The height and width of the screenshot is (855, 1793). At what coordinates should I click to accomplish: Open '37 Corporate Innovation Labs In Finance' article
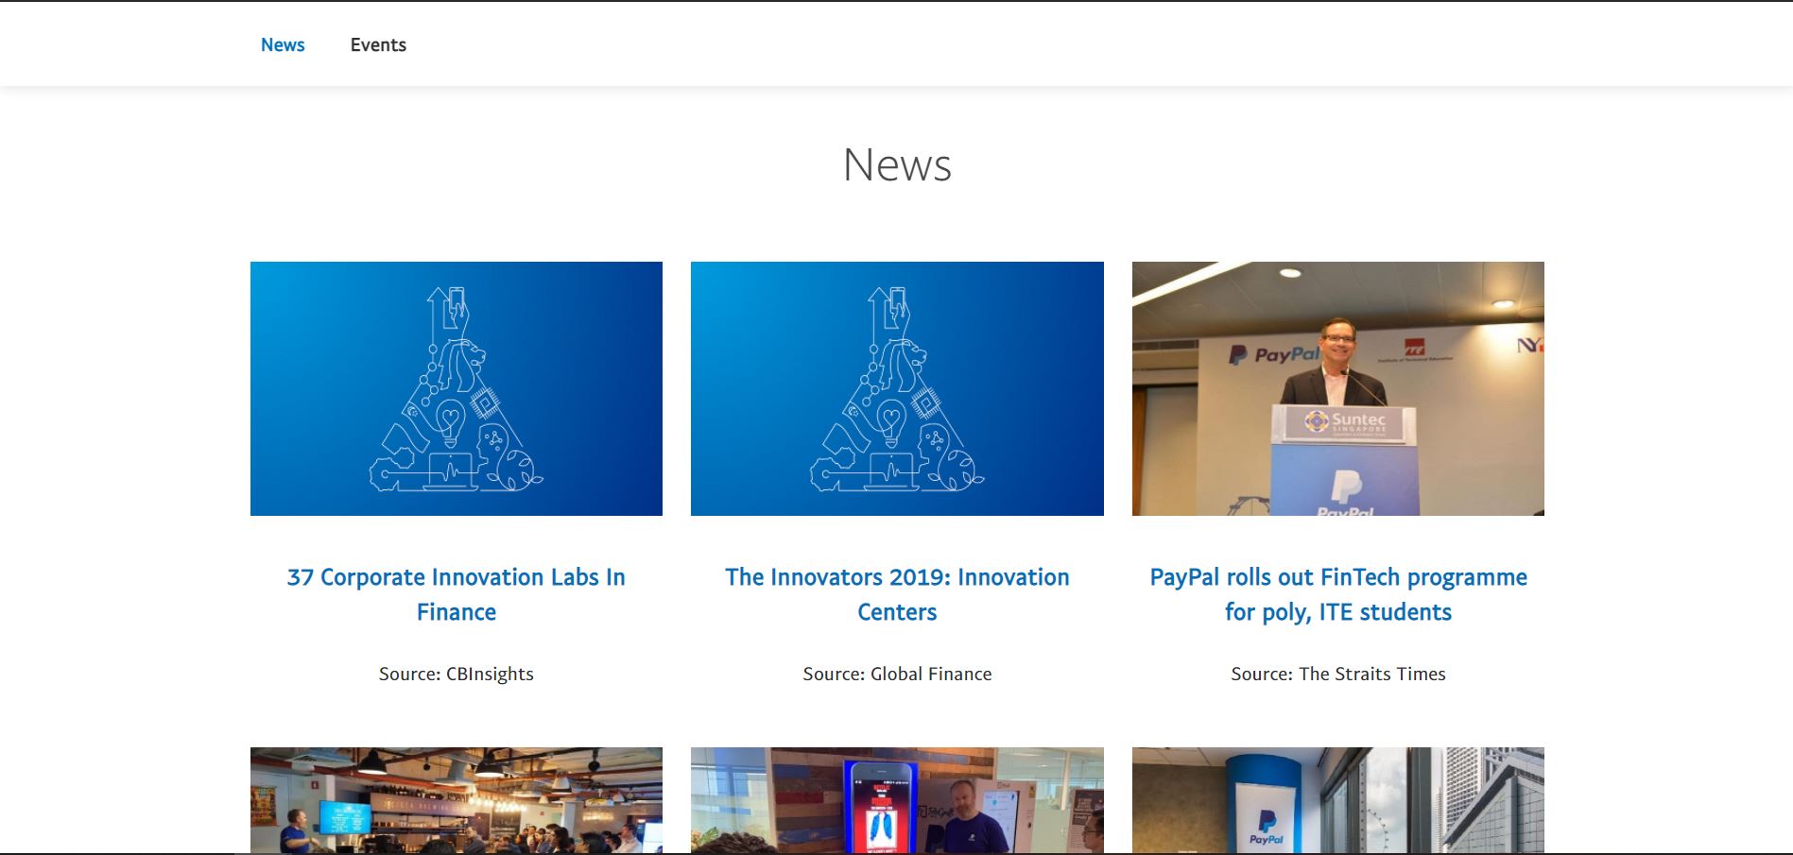click(457, 594)
